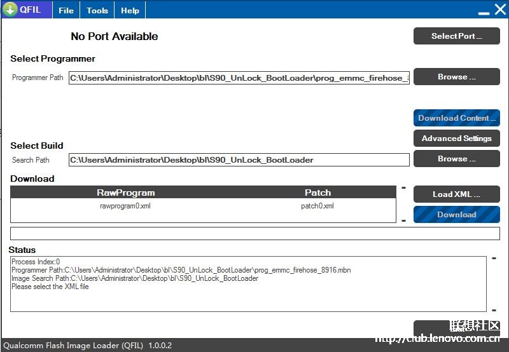This screenshot has width=509, height=352.
Task: Click the Load XML button
Action: point(456,194)
